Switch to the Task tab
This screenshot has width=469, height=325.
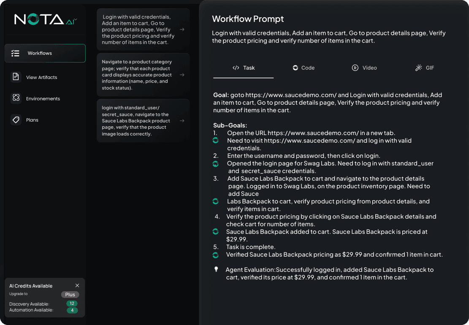tap(244, 68)
